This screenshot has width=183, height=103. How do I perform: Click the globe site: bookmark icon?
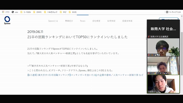pyautogui.click(x=13, y=12)
